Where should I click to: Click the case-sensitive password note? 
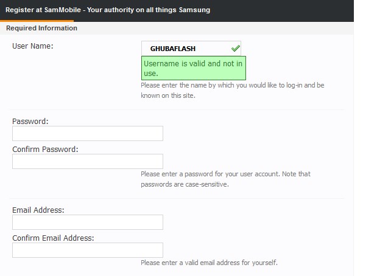click(225, 179)
